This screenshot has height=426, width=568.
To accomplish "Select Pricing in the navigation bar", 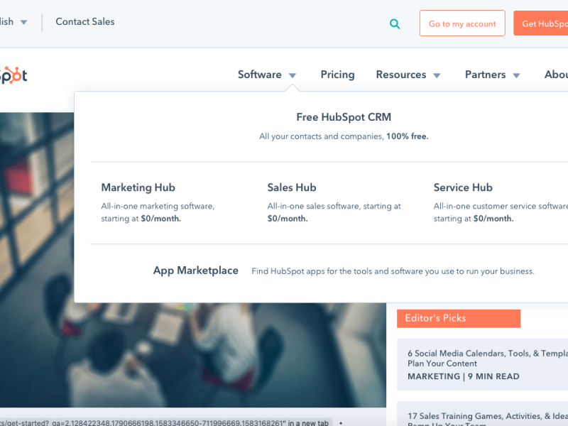I will [337, 75].
